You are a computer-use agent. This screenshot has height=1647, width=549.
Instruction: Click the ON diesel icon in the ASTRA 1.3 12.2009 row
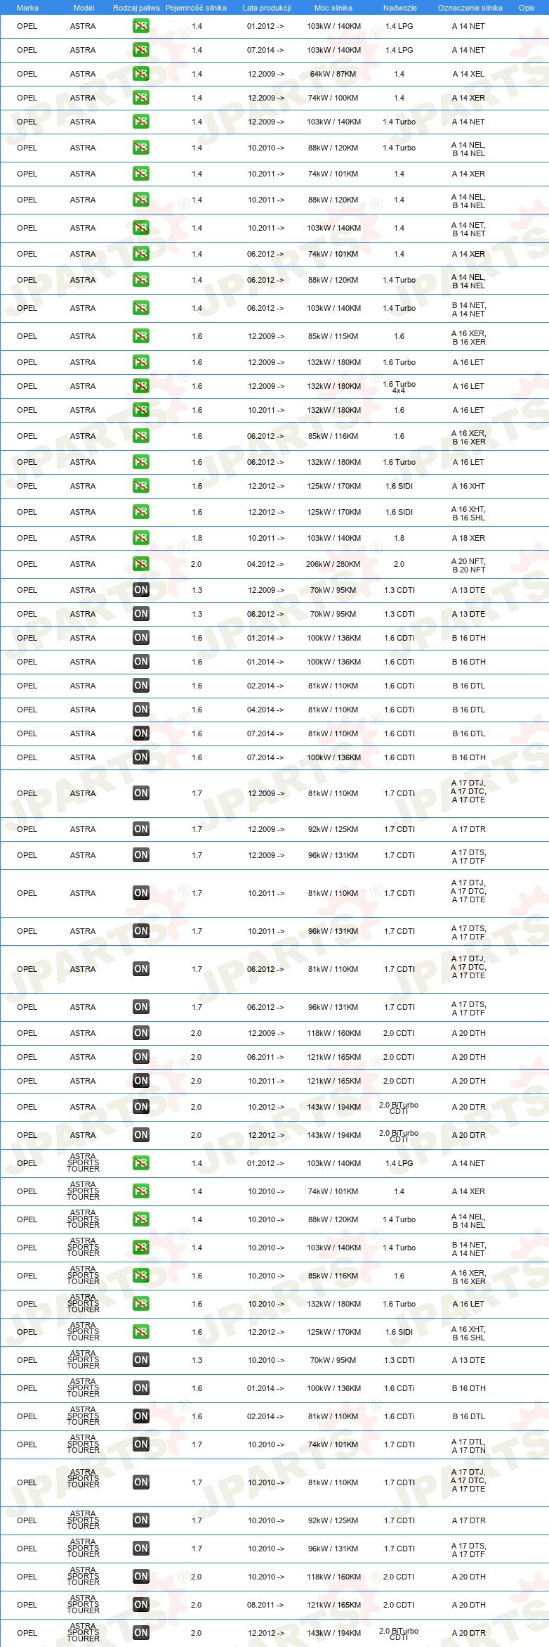tap(140, 590)
